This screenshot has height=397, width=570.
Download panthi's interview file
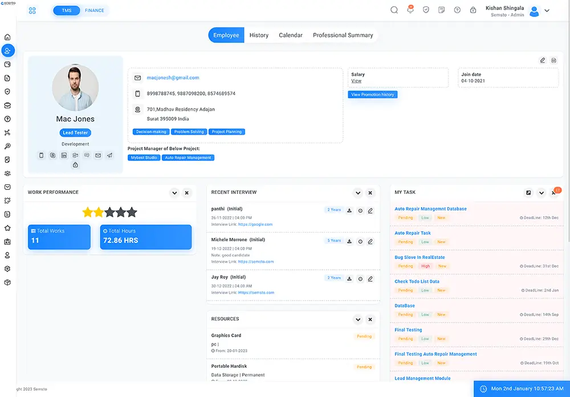pyautogui.click(x=349, y=210)
